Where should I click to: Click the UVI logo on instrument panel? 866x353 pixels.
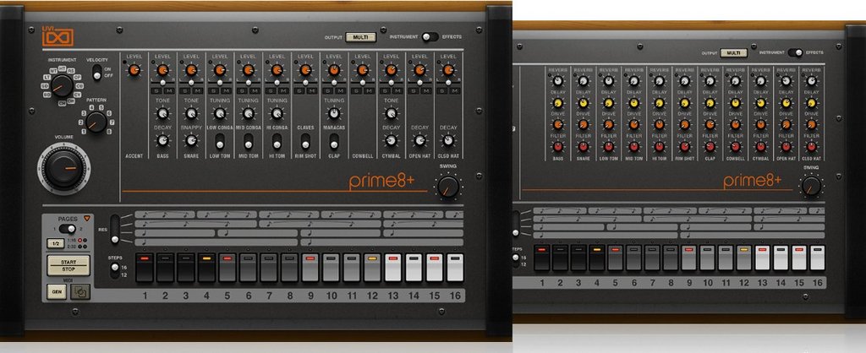click(x=58, y=35)
